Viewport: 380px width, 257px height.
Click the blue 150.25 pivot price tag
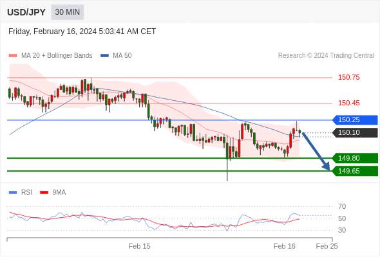[x=356, y=120]
